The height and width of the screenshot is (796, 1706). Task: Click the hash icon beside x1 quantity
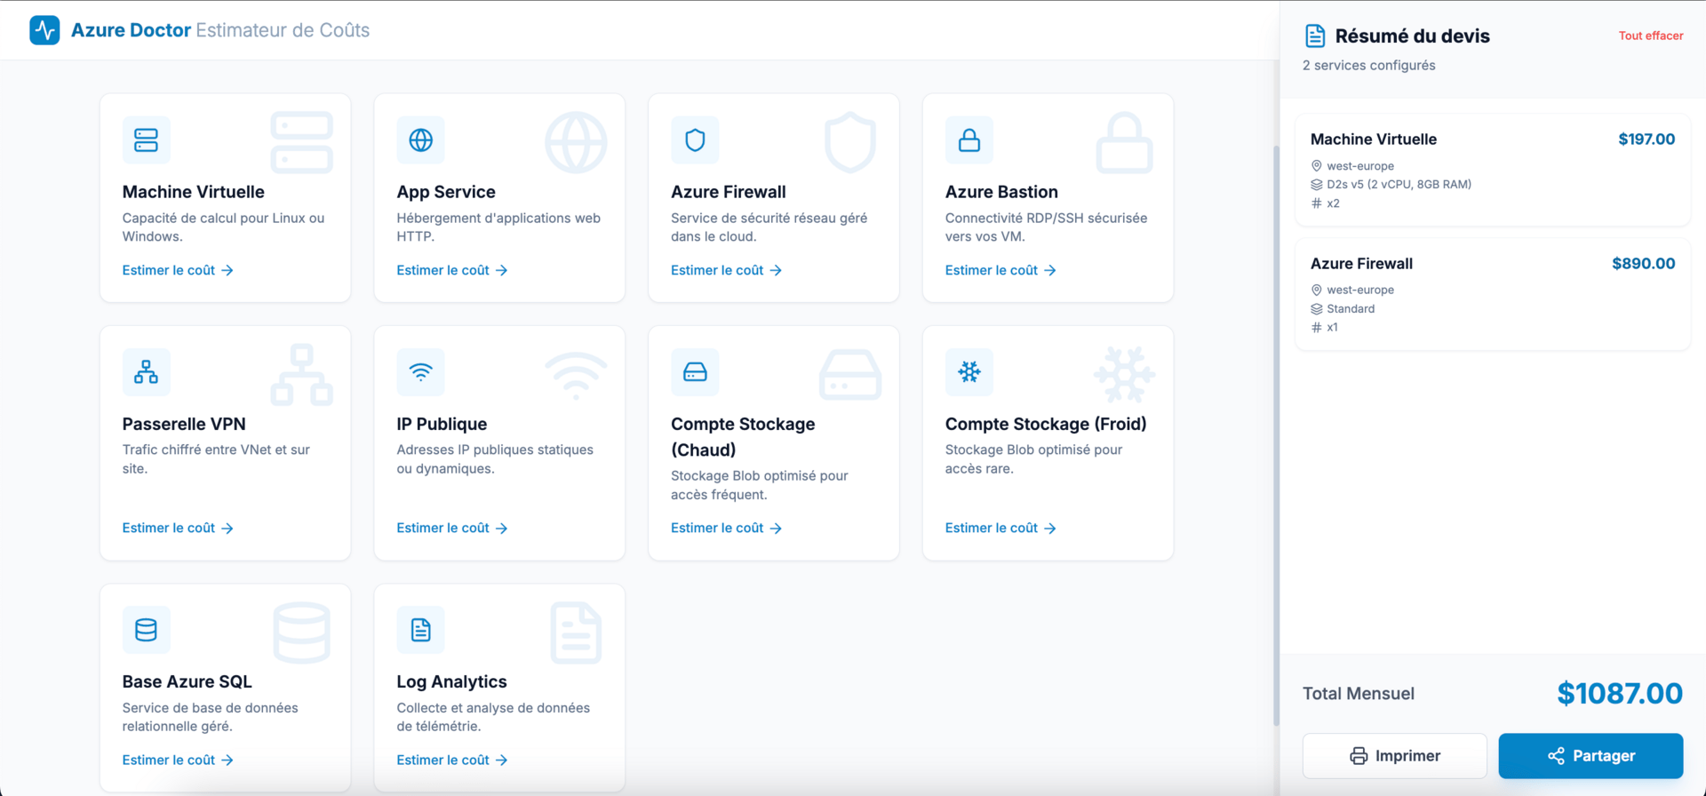(1317, 328)
